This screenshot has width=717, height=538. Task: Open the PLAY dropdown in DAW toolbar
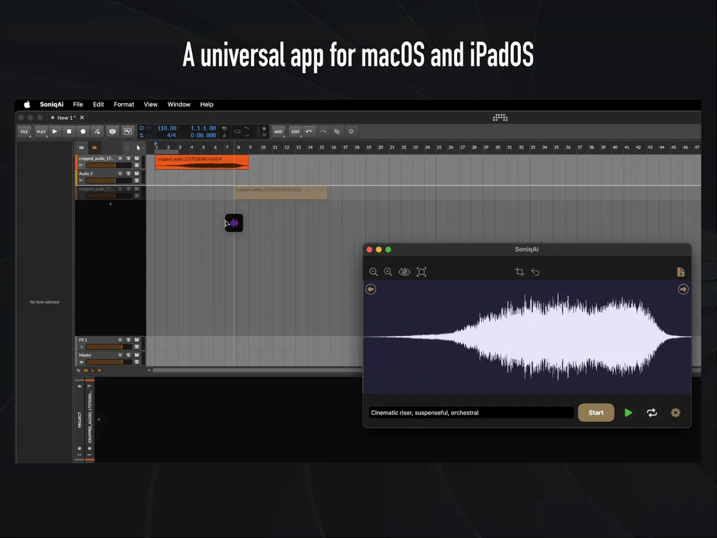[41, 132]
